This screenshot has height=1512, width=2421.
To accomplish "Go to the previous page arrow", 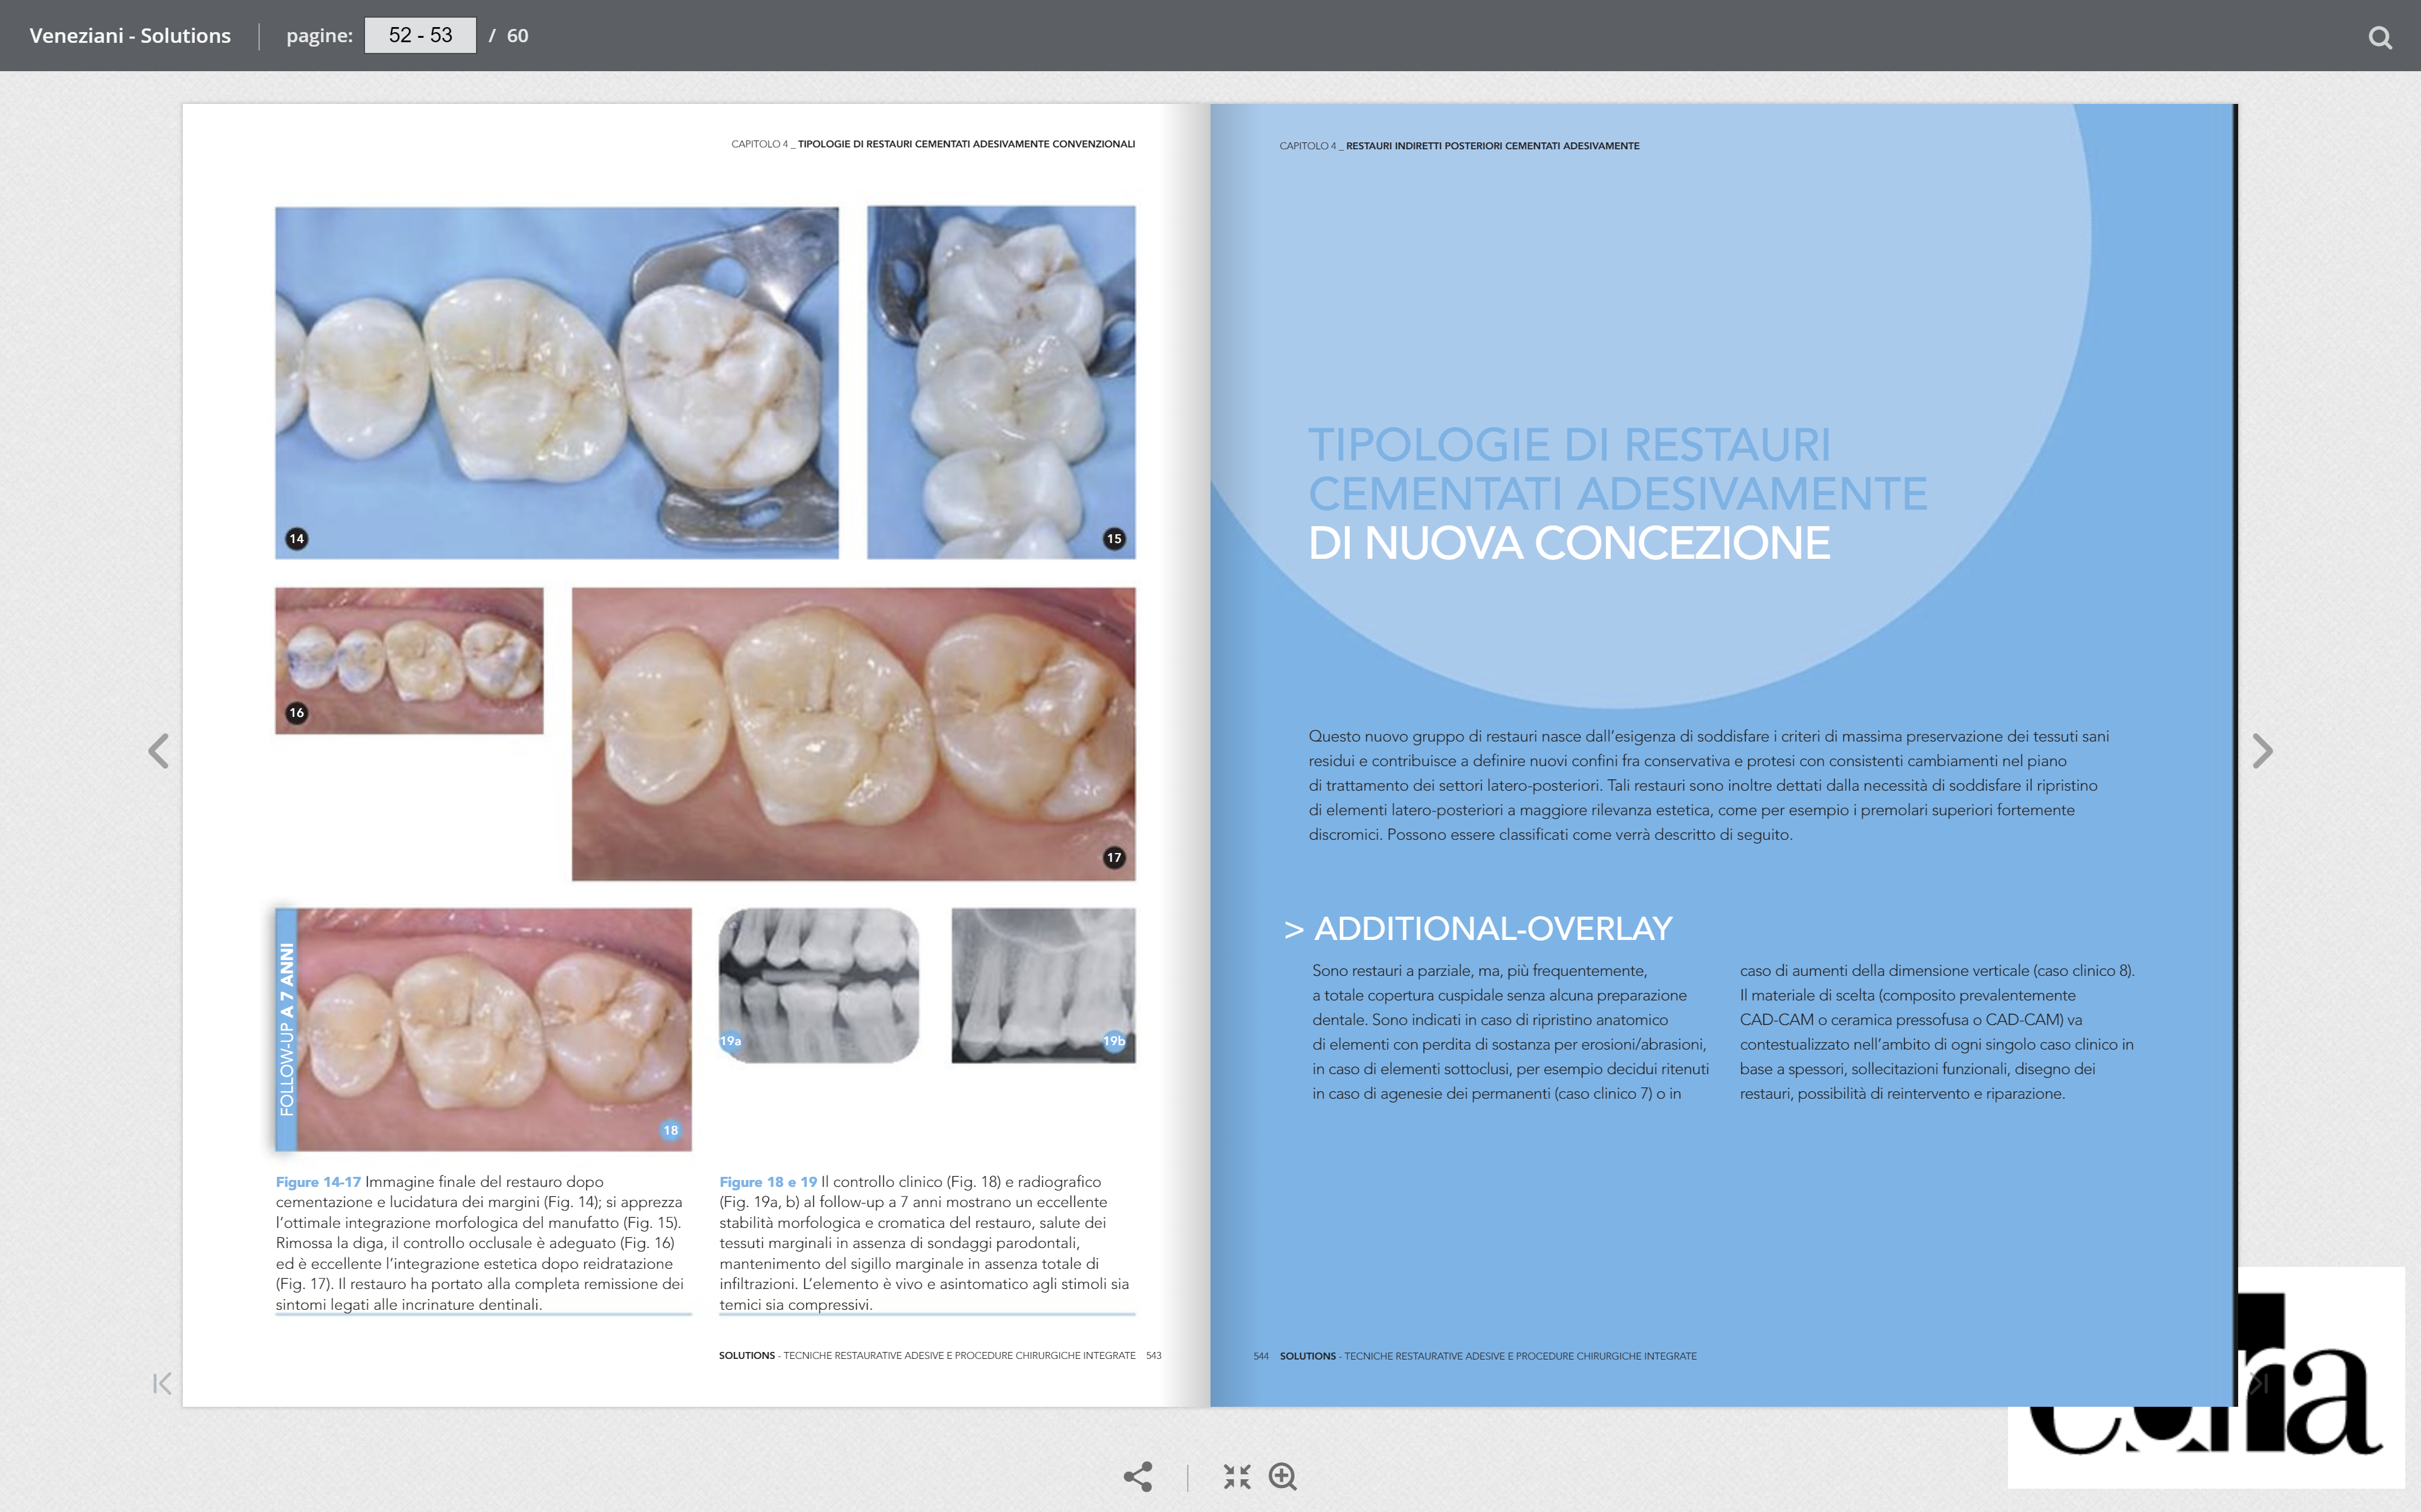I will click(158, 751).
